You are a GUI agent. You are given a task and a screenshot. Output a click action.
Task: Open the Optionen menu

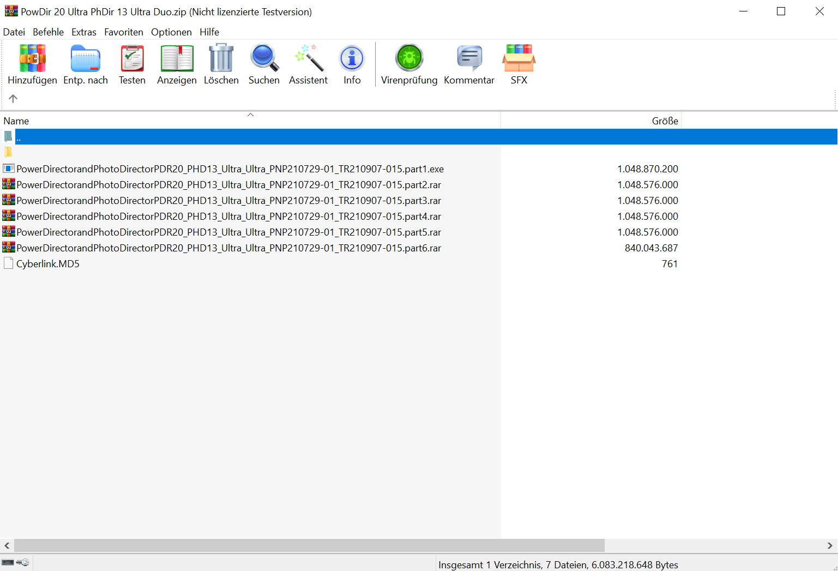[171, 32]
